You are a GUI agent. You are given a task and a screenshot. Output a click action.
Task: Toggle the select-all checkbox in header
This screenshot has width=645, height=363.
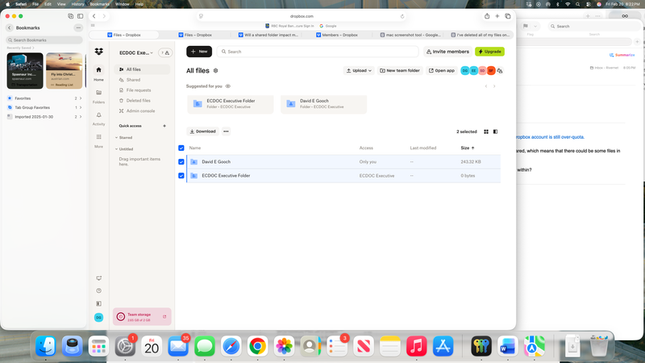(181, 148)
